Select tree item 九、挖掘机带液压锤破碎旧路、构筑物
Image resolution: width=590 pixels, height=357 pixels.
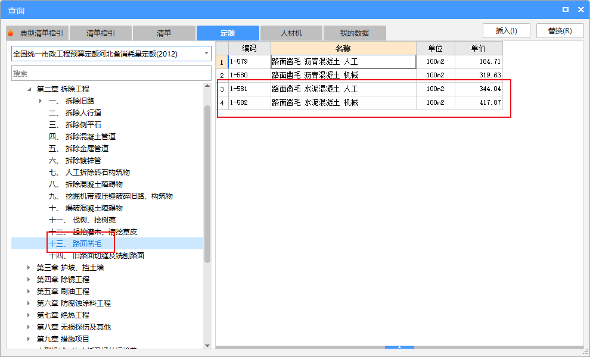[x=111, y=196]
